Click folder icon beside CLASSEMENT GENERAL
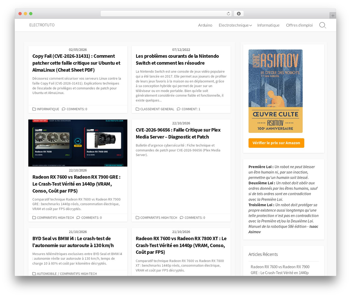This screenshot has height=297, width=351. [x=138, y=109]
